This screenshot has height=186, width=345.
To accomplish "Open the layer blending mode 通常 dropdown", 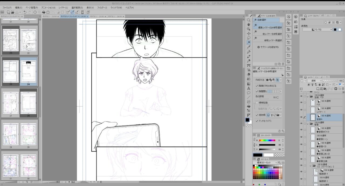I will 315,81.
